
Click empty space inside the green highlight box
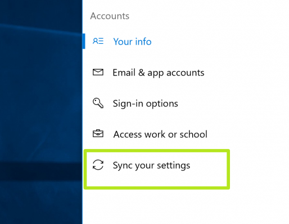157,179
